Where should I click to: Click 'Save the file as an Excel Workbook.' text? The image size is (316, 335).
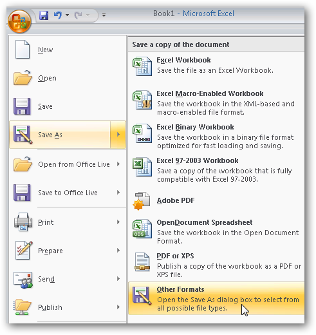pyautogui.click(x=215, y=70)
